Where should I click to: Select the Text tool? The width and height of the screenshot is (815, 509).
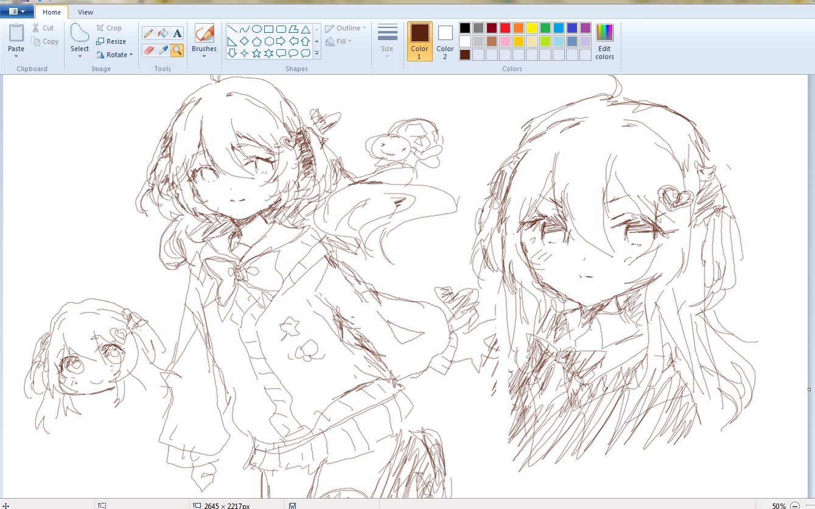point(177,33)
